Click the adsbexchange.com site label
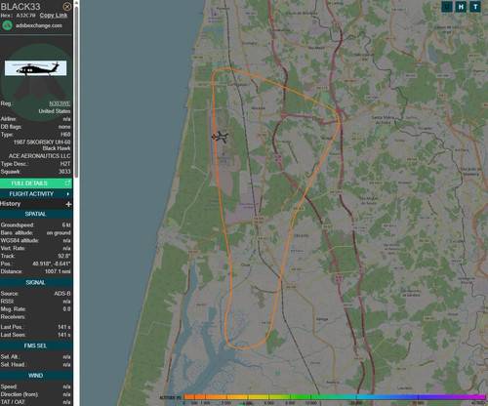 [39, 25]
